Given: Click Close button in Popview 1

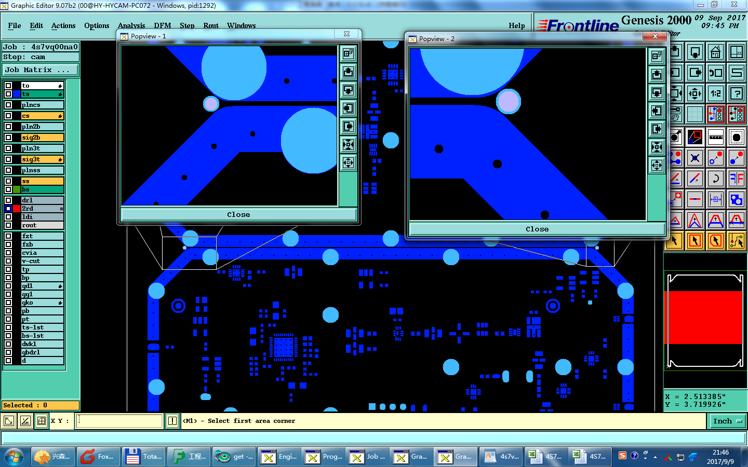Looking at the screenshot, I should pyautogui.click(x=238, y=214).
